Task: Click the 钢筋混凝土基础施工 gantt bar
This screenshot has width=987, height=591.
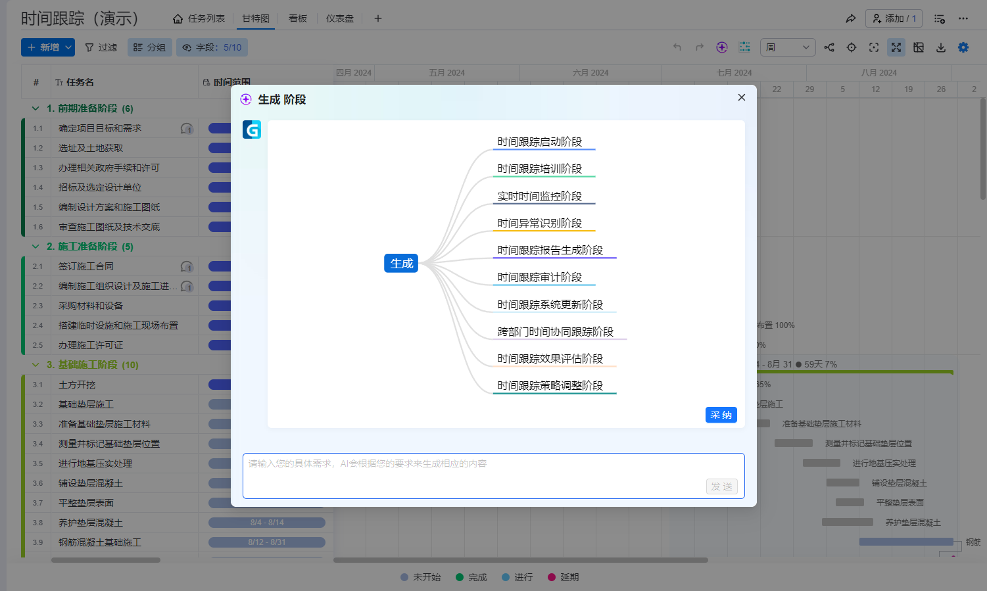Action: coord(906,542)
